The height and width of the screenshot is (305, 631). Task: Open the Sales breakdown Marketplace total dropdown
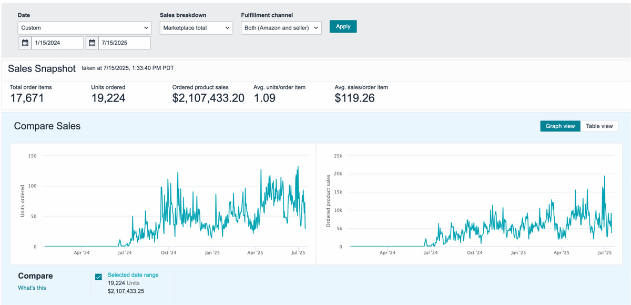click(196, 28)
